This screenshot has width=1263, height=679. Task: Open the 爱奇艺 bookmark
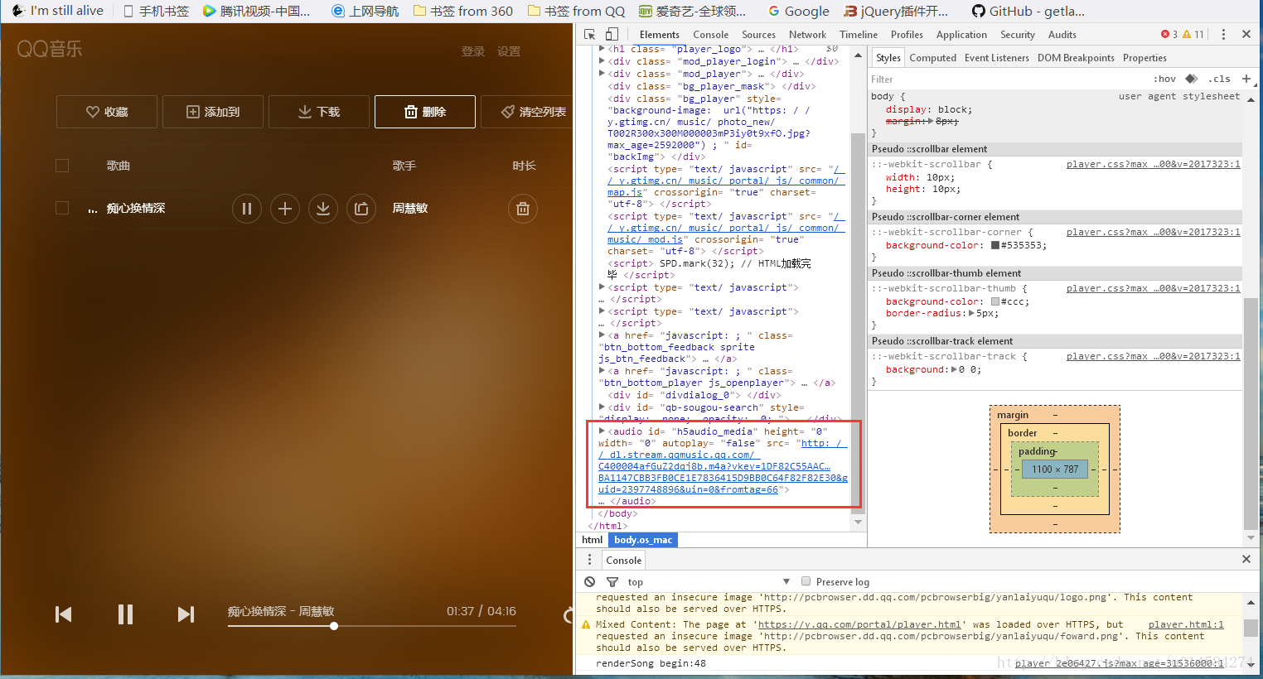[x=692, y=11]
